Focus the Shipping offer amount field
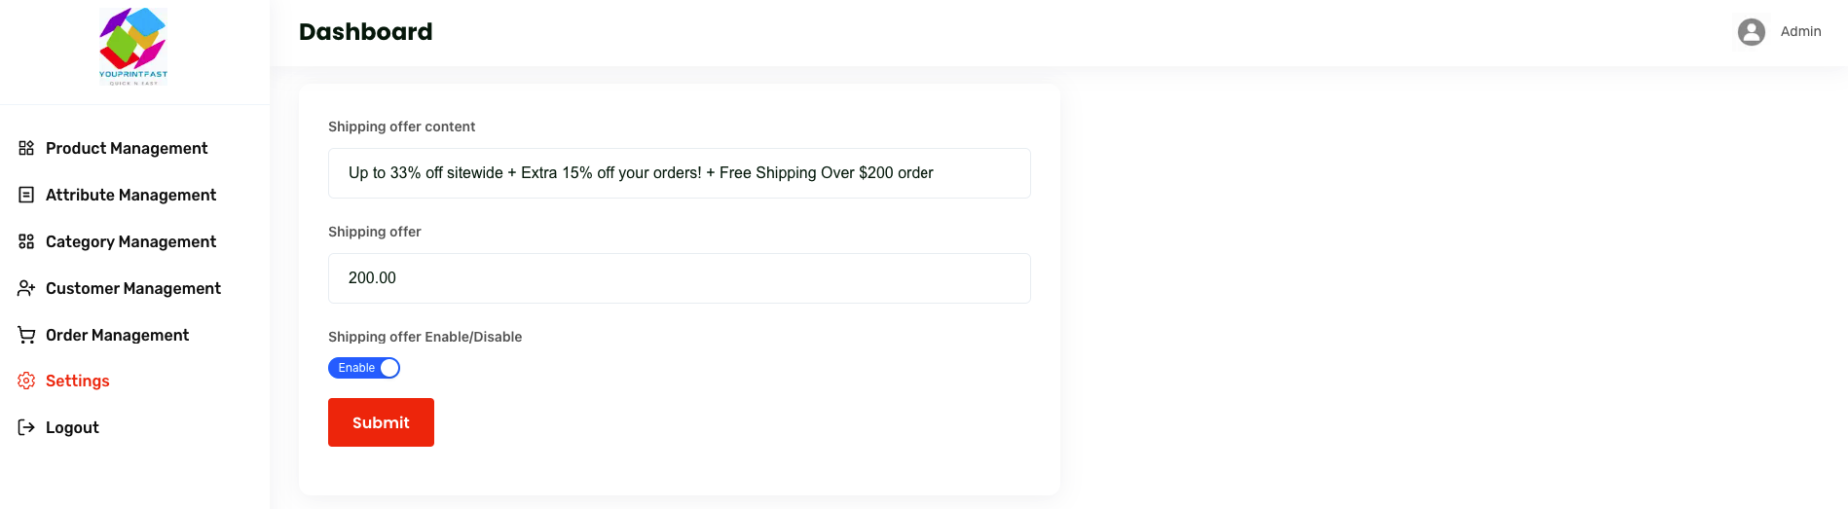The width and height of the screenshot is (1848, 509). coord(679,278)
